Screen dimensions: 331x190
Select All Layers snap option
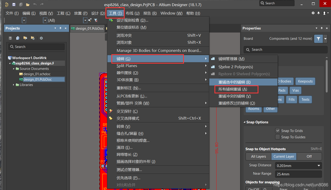258,156
